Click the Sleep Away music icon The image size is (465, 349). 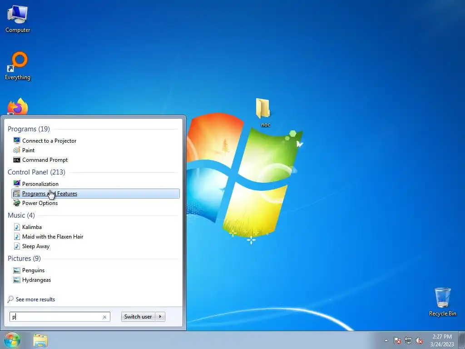tap(17, 246)
